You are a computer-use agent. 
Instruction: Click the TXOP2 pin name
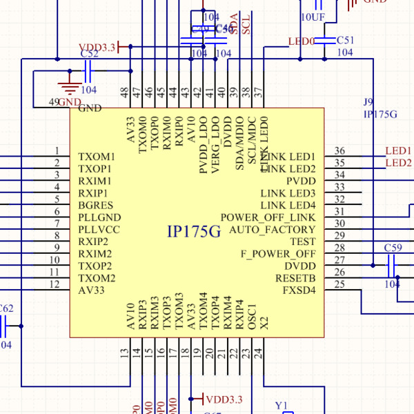[x=95, y=266]
